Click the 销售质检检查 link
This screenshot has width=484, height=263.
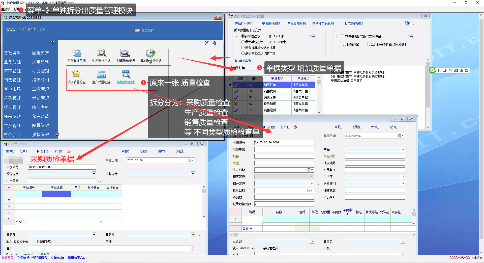[x=126, y=82]
